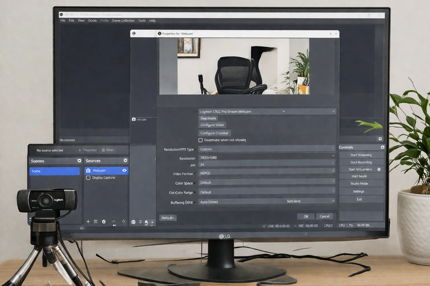The image size is (430, 286).
Task: Click the camera icon on the Webcam source
Action: 88,170
